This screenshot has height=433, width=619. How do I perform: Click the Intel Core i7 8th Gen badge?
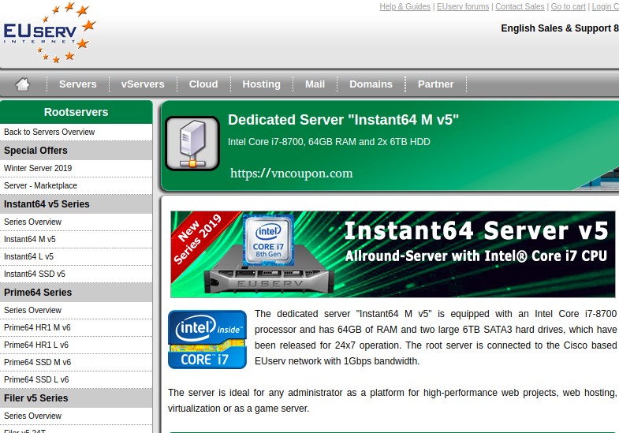click(268, 240)
